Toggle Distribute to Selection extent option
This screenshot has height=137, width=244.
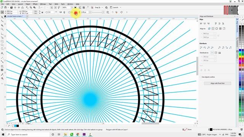[x=212, y=53]
